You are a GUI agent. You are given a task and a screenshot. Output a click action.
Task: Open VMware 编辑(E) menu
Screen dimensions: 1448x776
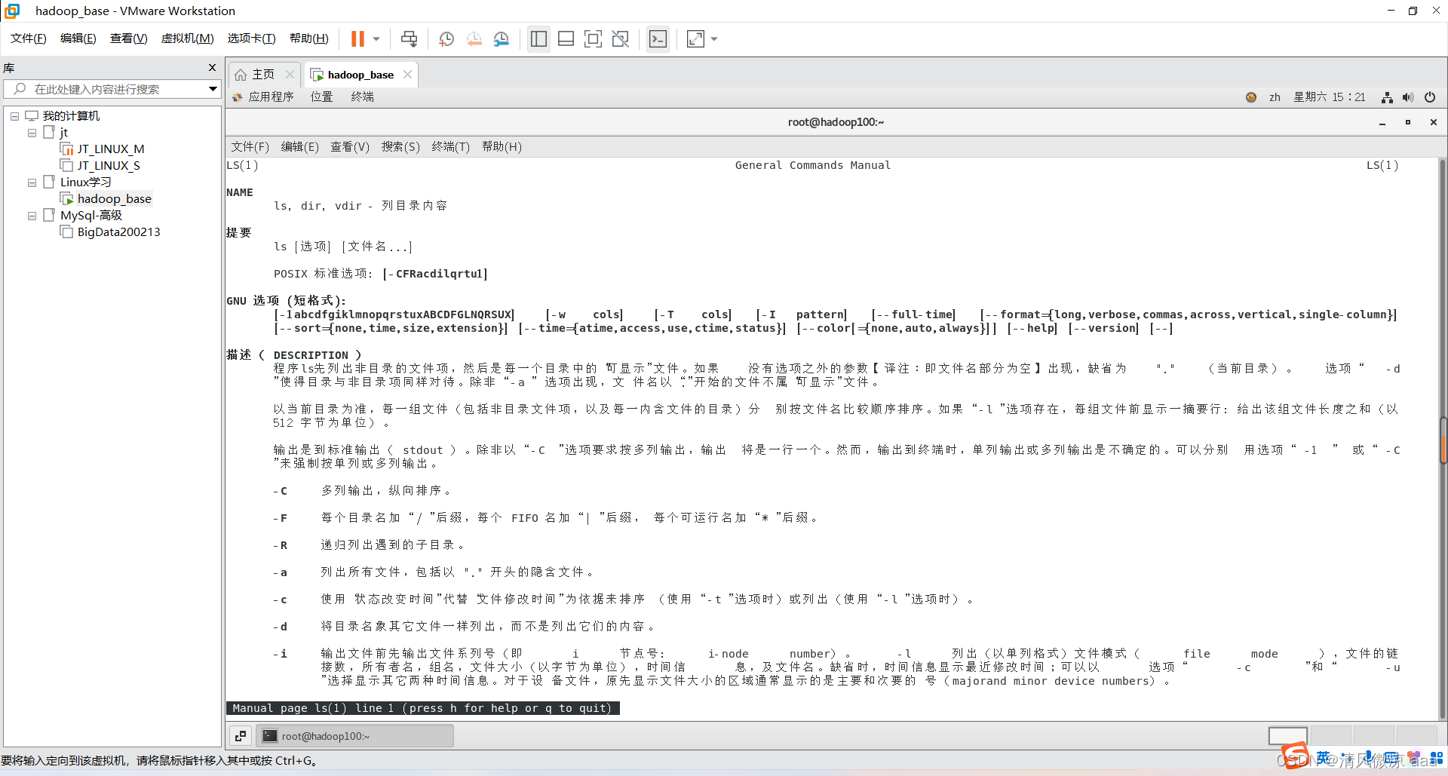pyautogui.click(x=78, y=38)
